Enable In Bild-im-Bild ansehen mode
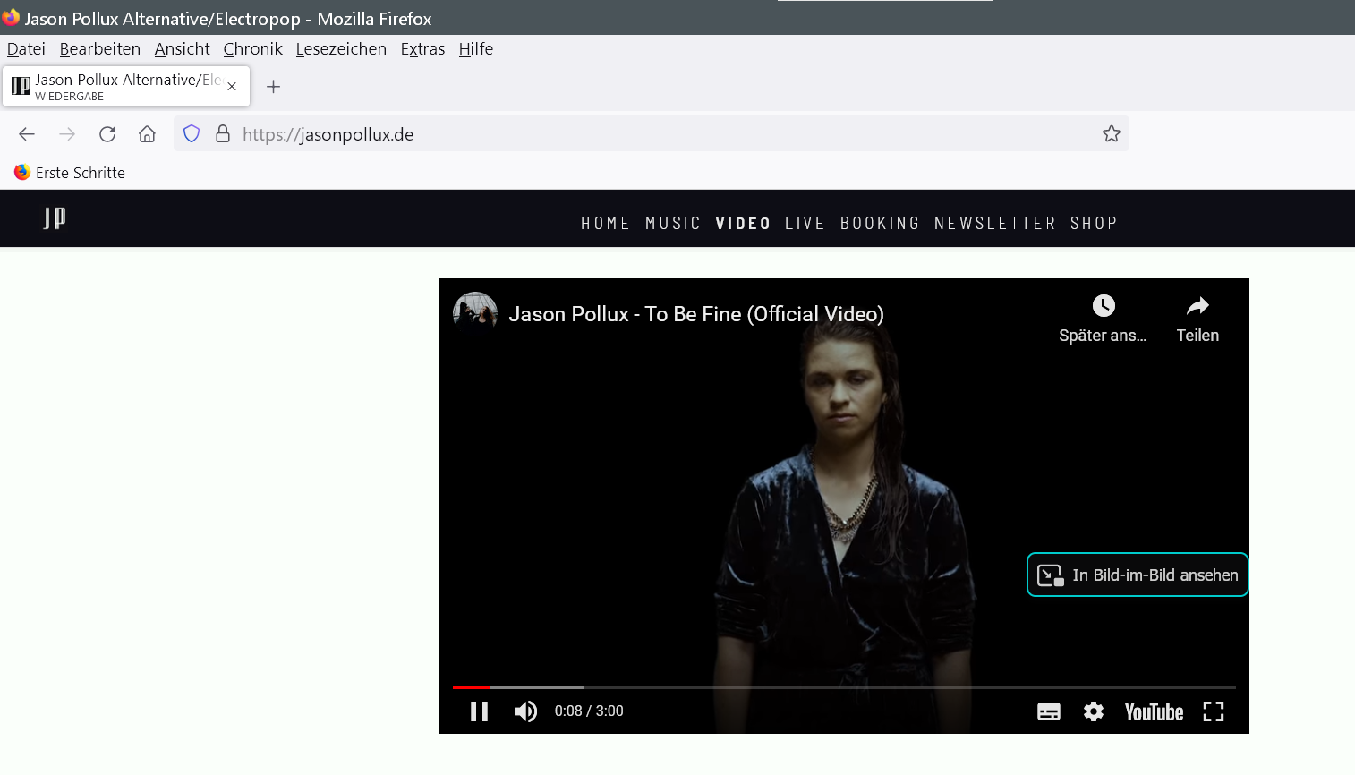This screenshot has height=775, width=1355. point(1137,575)
